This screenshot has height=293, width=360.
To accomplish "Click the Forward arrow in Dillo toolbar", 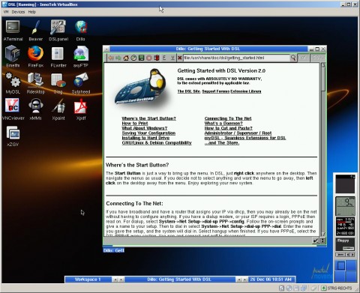I will [x=118, y=58].
